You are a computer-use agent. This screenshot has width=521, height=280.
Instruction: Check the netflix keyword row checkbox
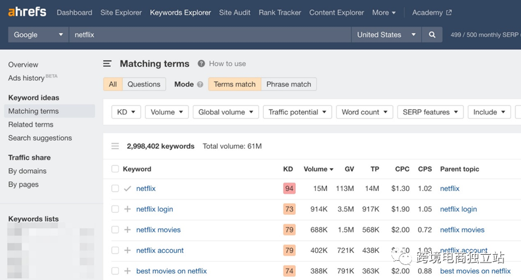115,188
